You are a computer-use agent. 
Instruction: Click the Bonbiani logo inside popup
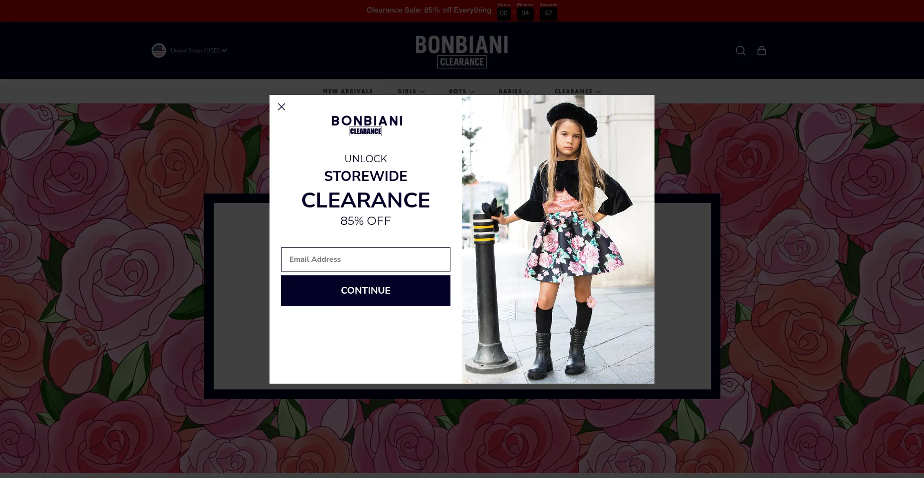367,125
